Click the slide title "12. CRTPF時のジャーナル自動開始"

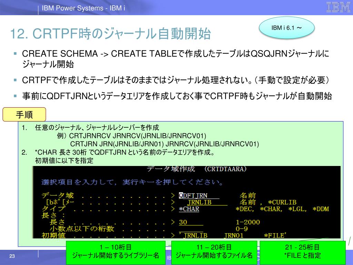point(111,33)
